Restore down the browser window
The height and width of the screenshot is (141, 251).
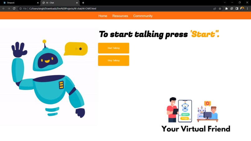[x=240, y=2]
